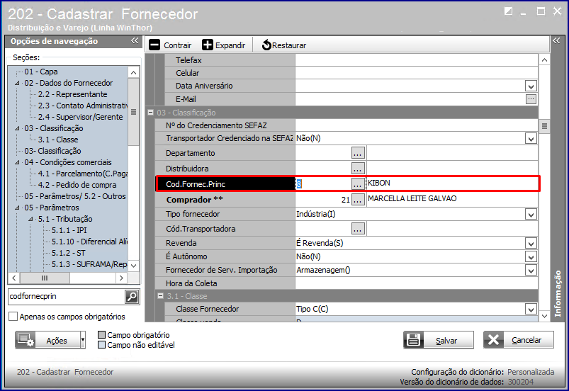Select 4.2 - Pedido de compra tree item
Image resolution: width=569 pixels, height=391 pixels.
(77, 185)
